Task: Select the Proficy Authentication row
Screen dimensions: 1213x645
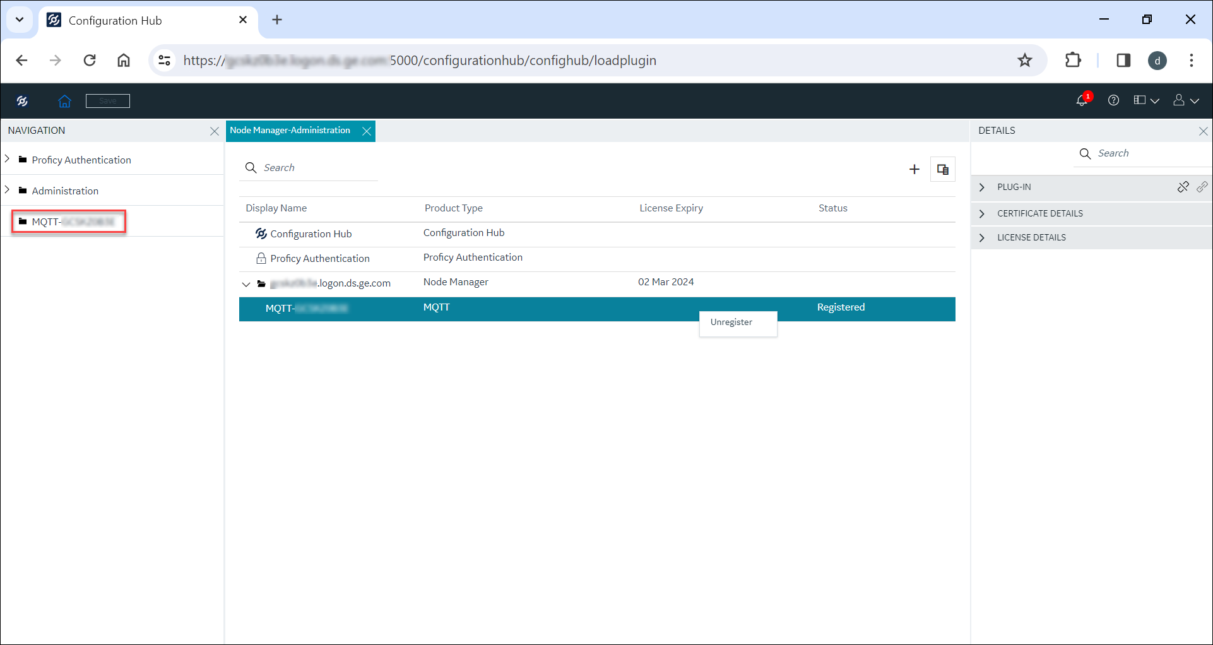Action: tap(597, 259)
